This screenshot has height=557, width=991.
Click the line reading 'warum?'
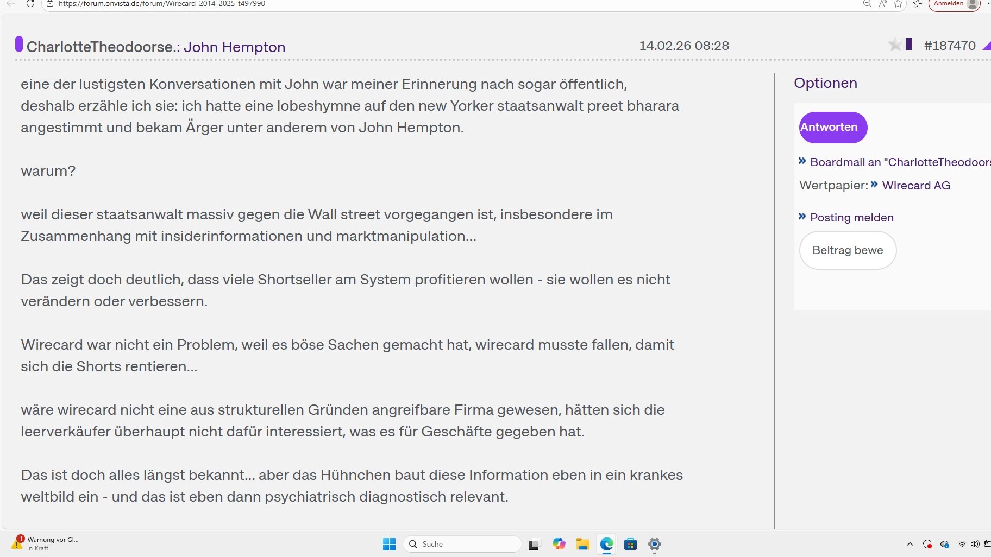coord(48,171)
